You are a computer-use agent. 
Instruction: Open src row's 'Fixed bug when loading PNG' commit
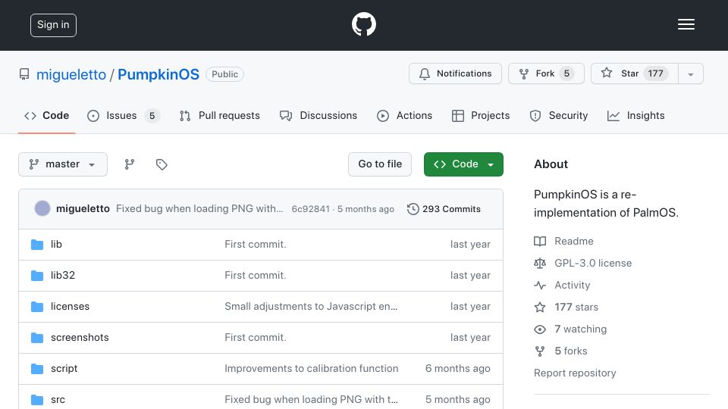311,399
